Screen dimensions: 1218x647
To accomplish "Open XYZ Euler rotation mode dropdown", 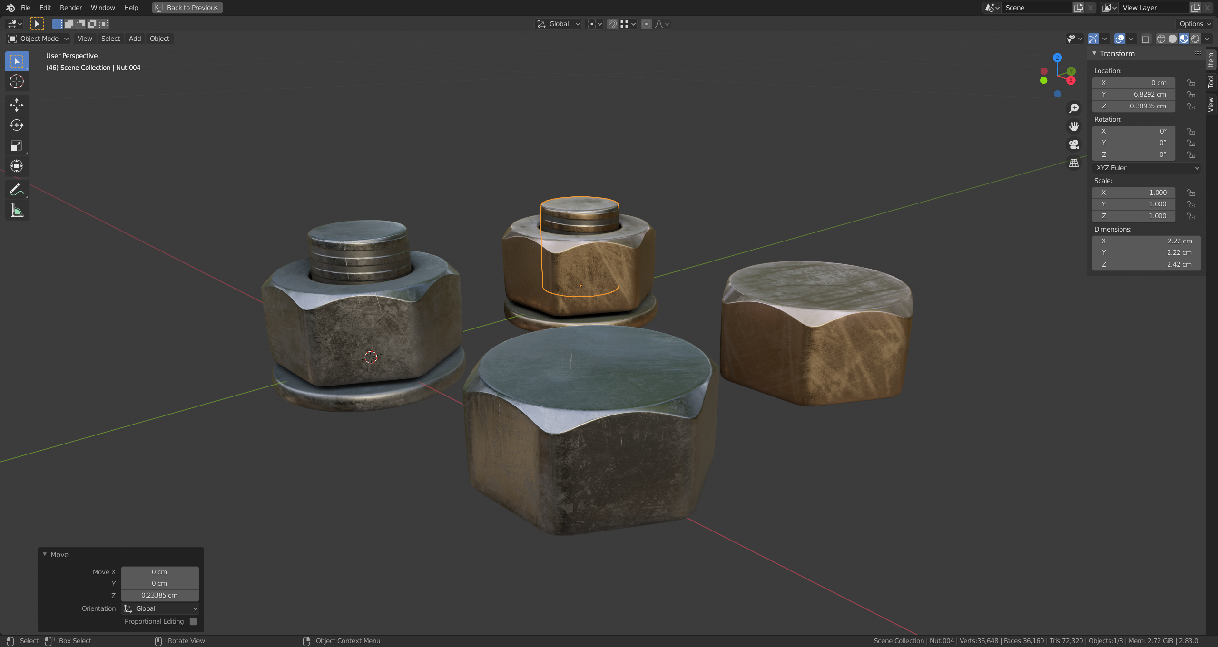I will coord(1147,168).
